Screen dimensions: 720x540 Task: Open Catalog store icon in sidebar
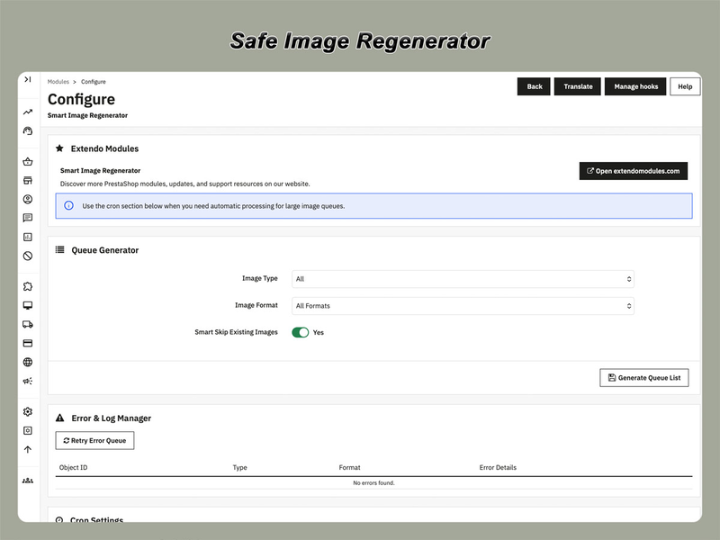point(28,181)
